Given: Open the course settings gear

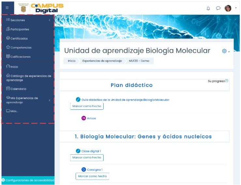Looking at the screenshot, I should [224, 51].
